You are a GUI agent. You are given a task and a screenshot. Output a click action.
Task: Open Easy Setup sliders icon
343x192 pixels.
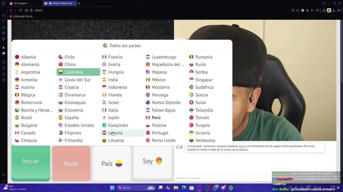tap(338, 10)
